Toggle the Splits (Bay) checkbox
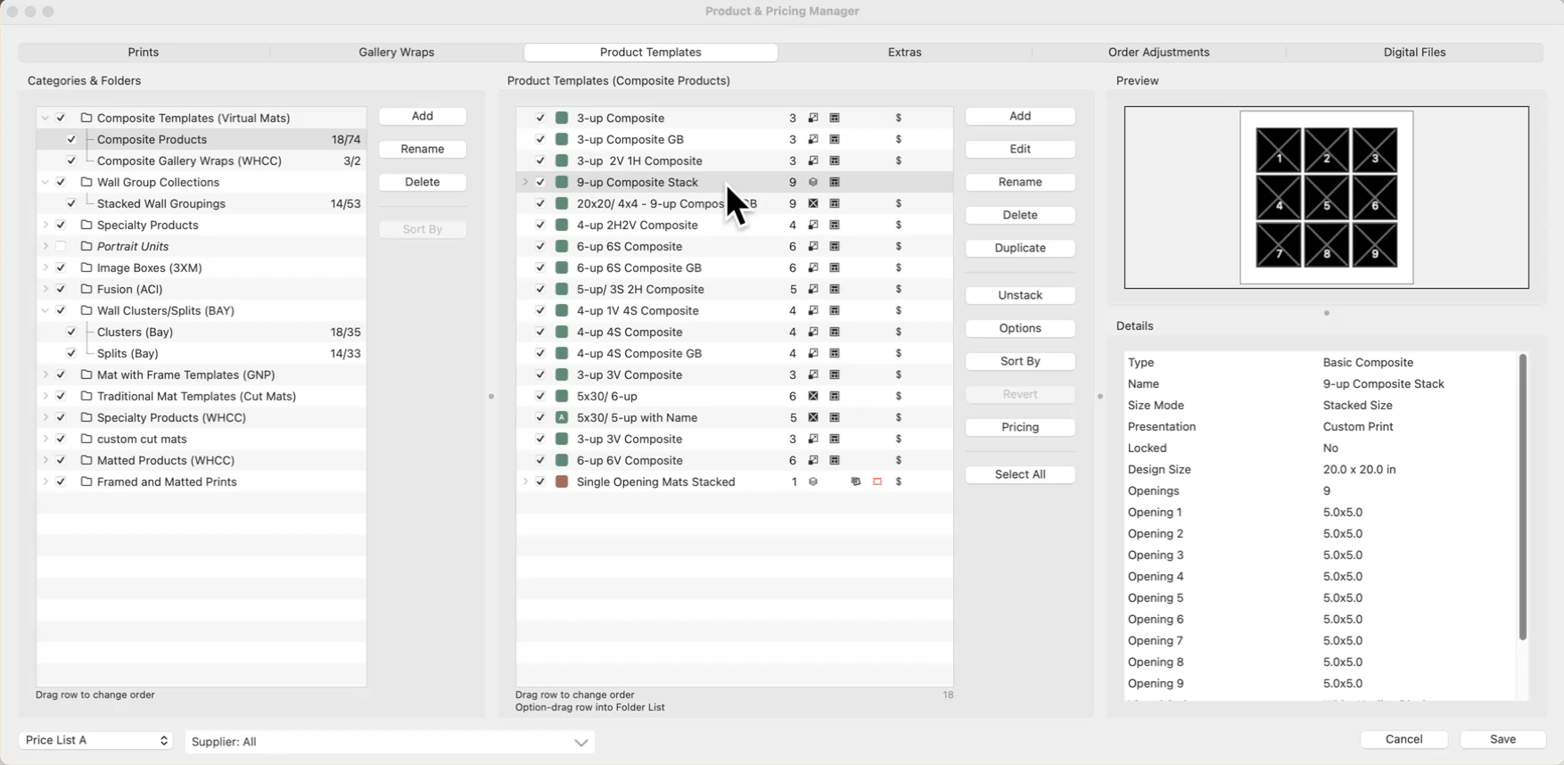 pyautogui.click(x=71, y=353)
